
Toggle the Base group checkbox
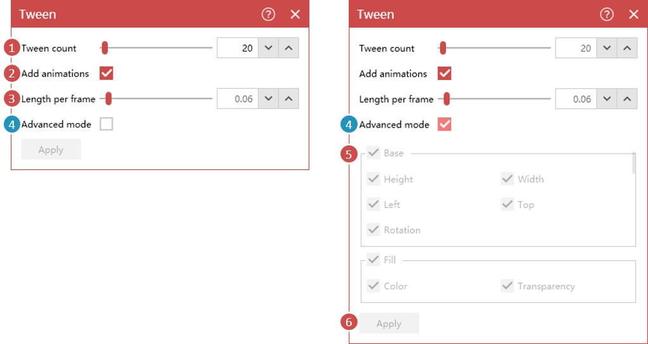point(373,153)
